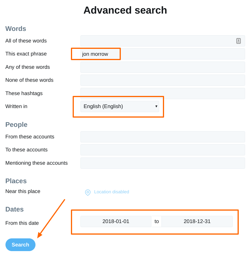Click the People section heading
The height and width of the screenshot is (256, 252).
[16, 125]
